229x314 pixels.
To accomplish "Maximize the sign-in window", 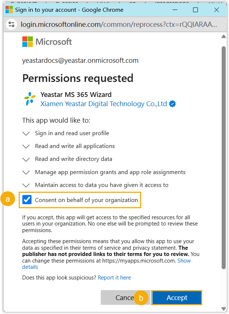I will click(195, 10).
